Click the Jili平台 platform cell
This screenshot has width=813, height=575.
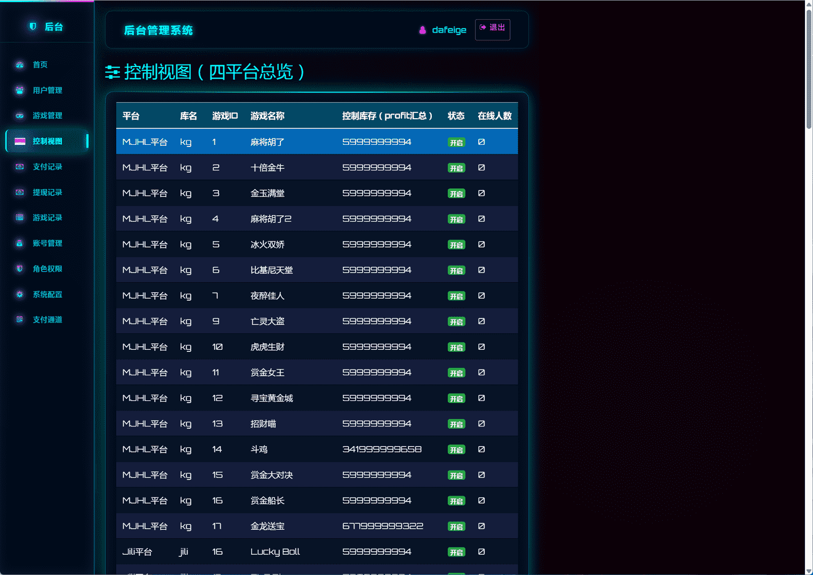[137, 552]
